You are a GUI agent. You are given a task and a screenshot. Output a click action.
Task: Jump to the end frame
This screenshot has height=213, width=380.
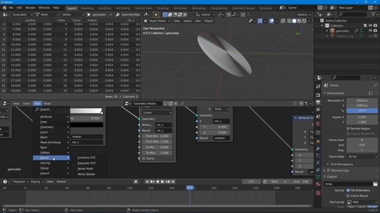[173, 182]
